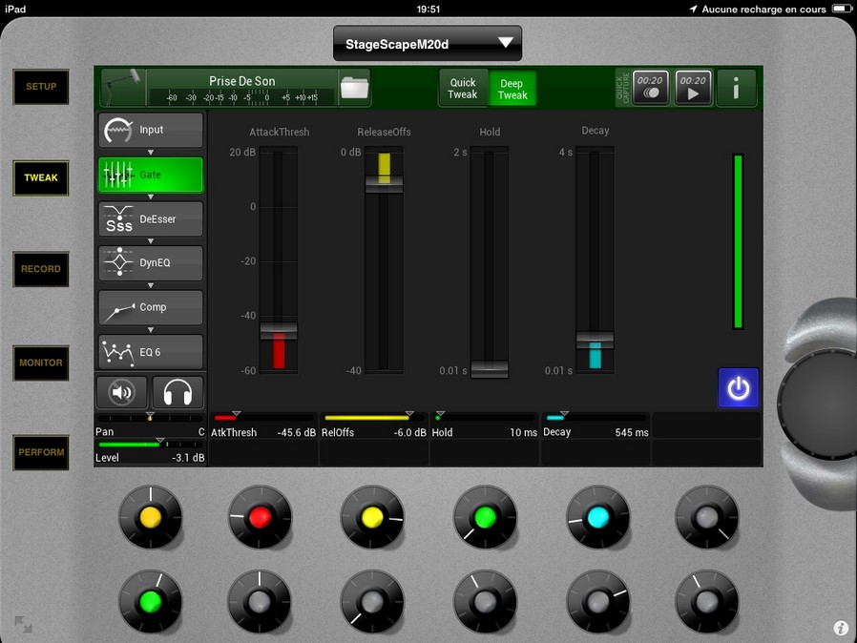Open the DynEQ processing block
The image size is (857, 643).
[151, 263]
